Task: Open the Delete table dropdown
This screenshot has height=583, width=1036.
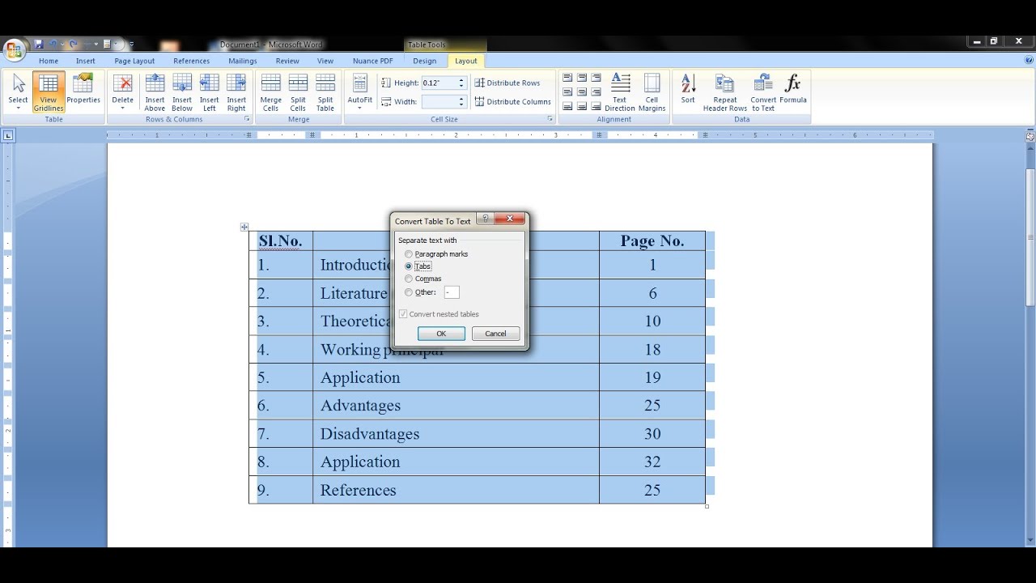Action: pyautogui.click(x=122, y=93)
